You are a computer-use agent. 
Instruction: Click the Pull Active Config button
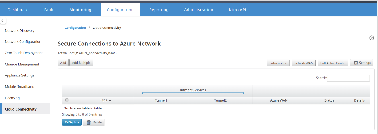pyautogui.click(x=333, y=63)
